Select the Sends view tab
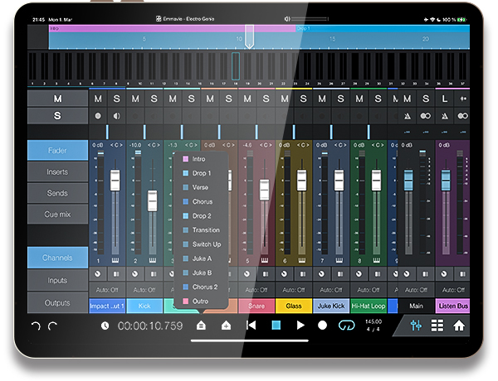Image resolution: width=498 pixels, height=381 pixels. pos(57,193)
